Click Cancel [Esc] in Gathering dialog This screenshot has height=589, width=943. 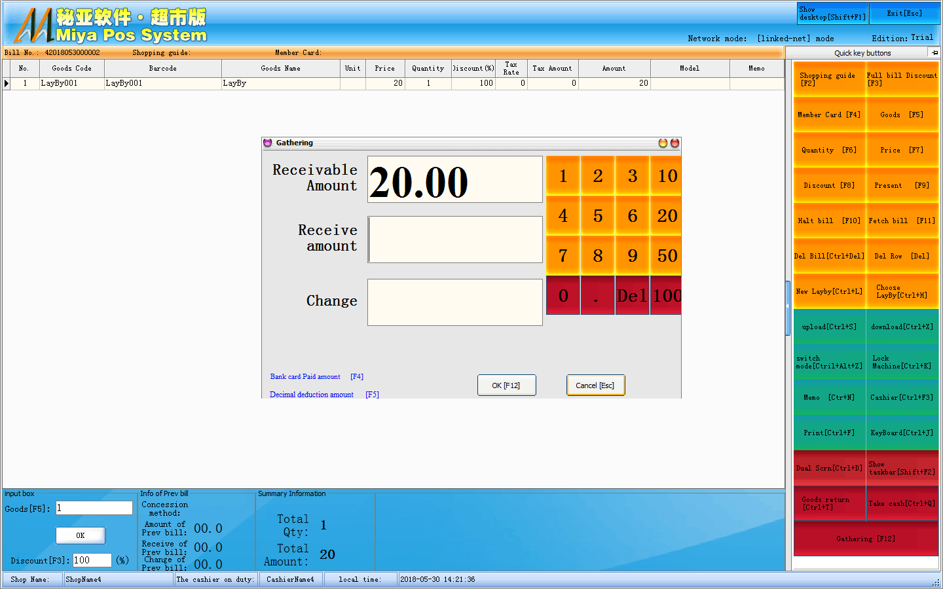point(595,385)
